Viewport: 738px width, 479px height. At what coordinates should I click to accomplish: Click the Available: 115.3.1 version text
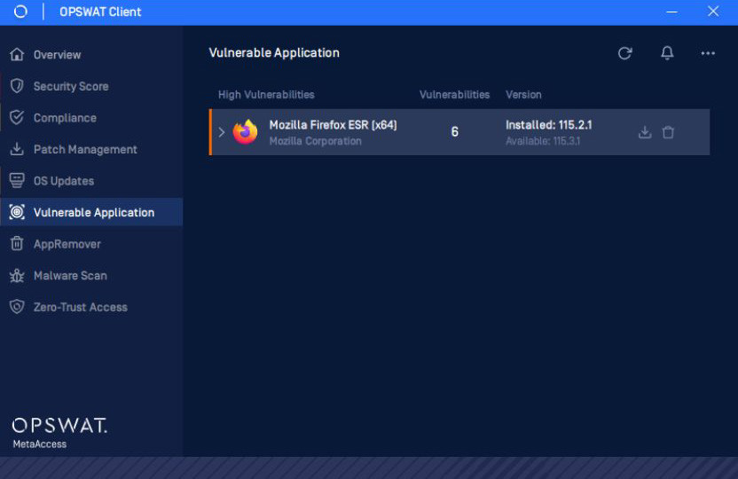[543, 141]
